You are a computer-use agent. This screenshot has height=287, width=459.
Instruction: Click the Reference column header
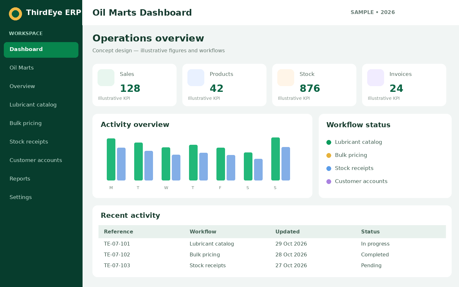[x=119, y=232]
